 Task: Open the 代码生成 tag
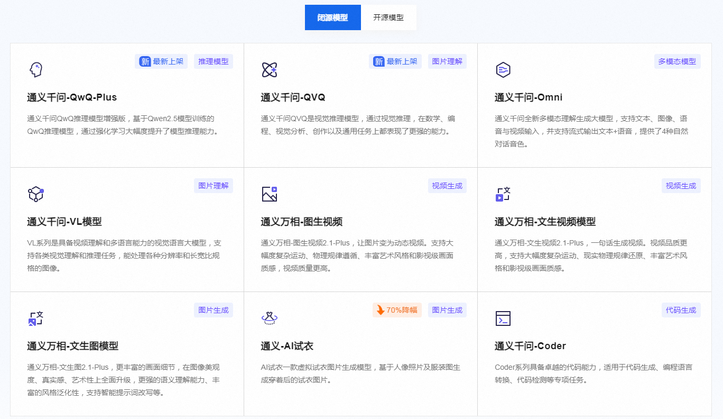click(681, 310)
